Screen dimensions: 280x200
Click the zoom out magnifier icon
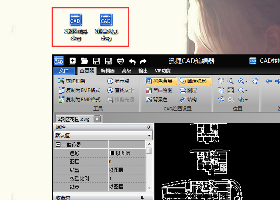tap(241, 90)
